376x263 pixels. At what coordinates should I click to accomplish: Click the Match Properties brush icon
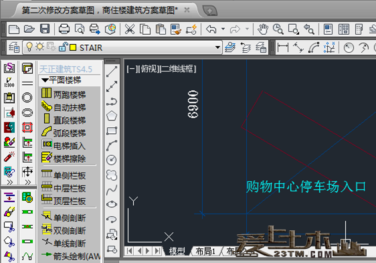tap(176, 29)
